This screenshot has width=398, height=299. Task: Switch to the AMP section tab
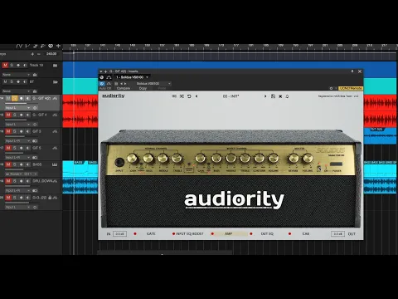228,233
